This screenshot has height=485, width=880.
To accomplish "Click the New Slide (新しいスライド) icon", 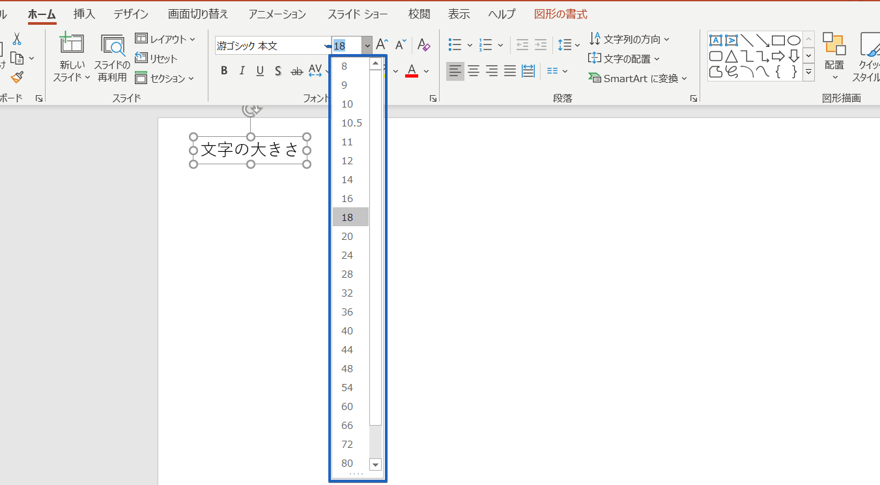I will [72, 44].
